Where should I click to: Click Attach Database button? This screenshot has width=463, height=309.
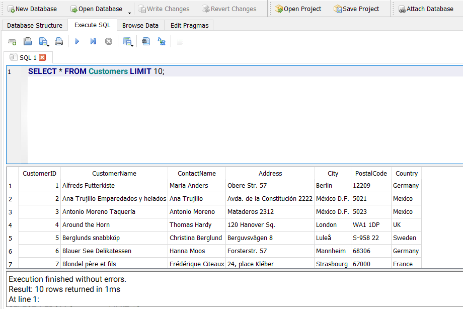(x=425, y=9)
